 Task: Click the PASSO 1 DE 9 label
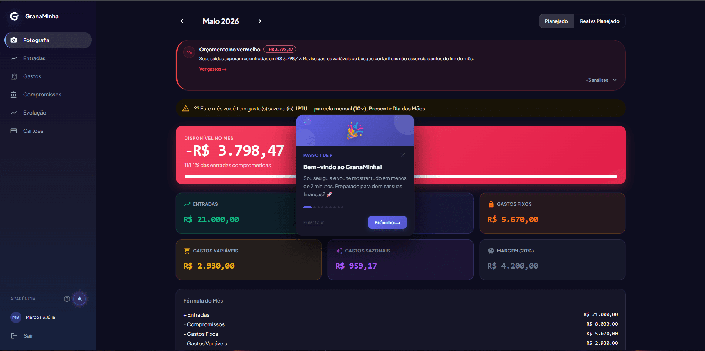[318, 155]
